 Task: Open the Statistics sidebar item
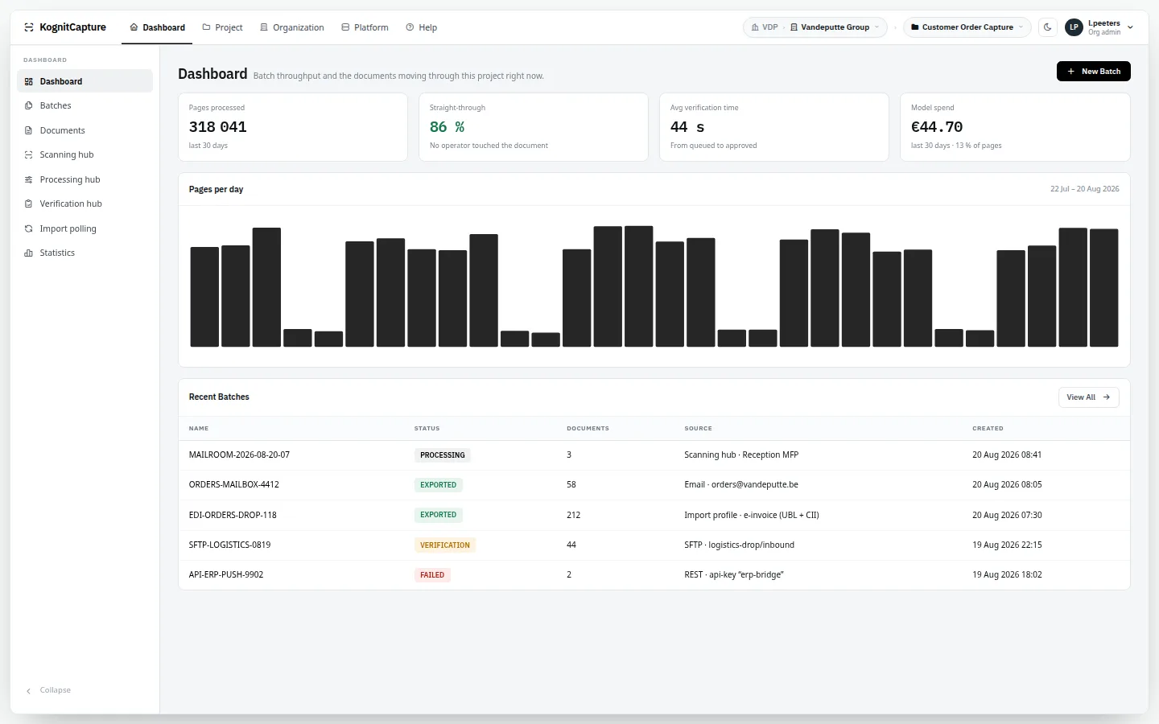pos(85,253)
